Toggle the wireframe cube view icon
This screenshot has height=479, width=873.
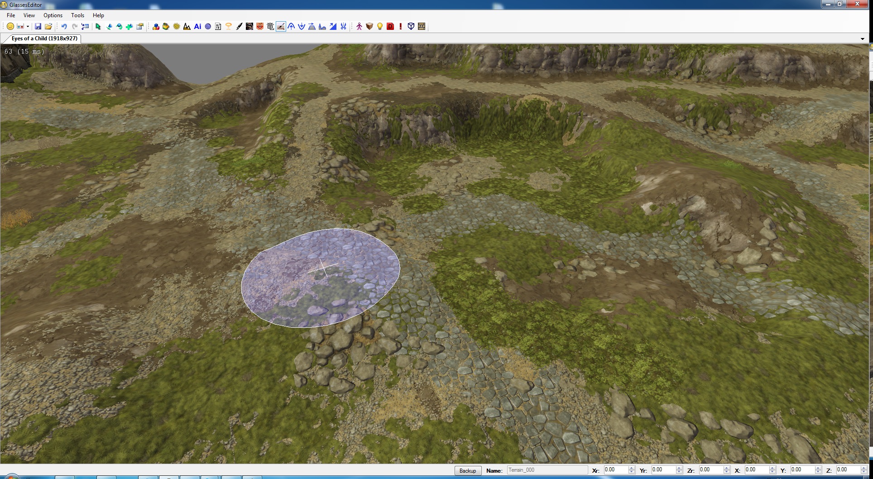tap(411, 27)
